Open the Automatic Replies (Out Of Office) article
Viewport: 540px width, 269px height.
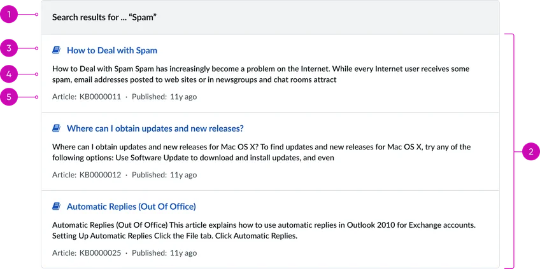click(x=131, y=207)
